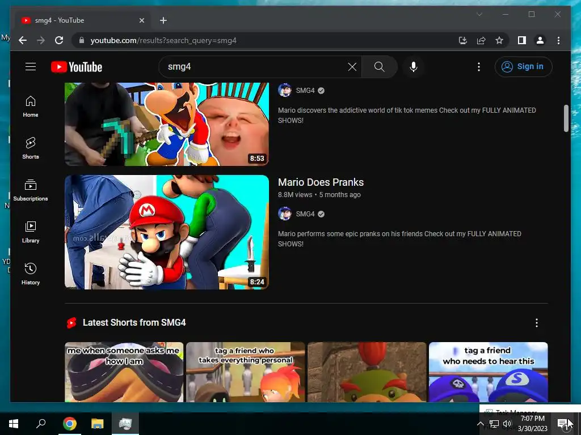The width and height of the screenshot is (581, 435).
Task: Open the Mario Does Pranks title link
Action: point(321,182)
